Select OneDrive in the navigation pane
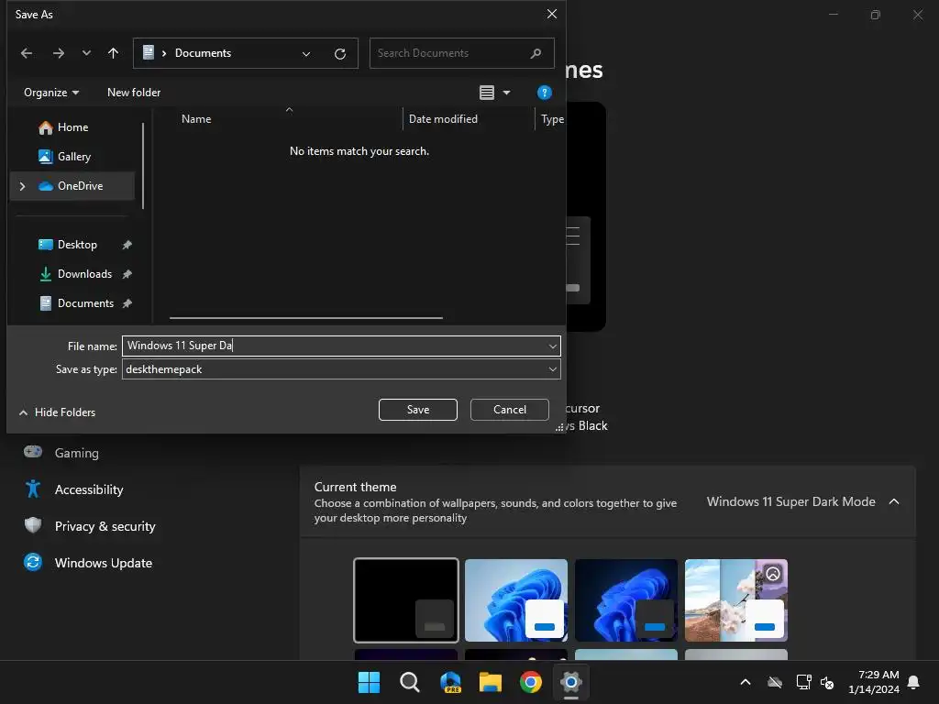 coord(72,185)
